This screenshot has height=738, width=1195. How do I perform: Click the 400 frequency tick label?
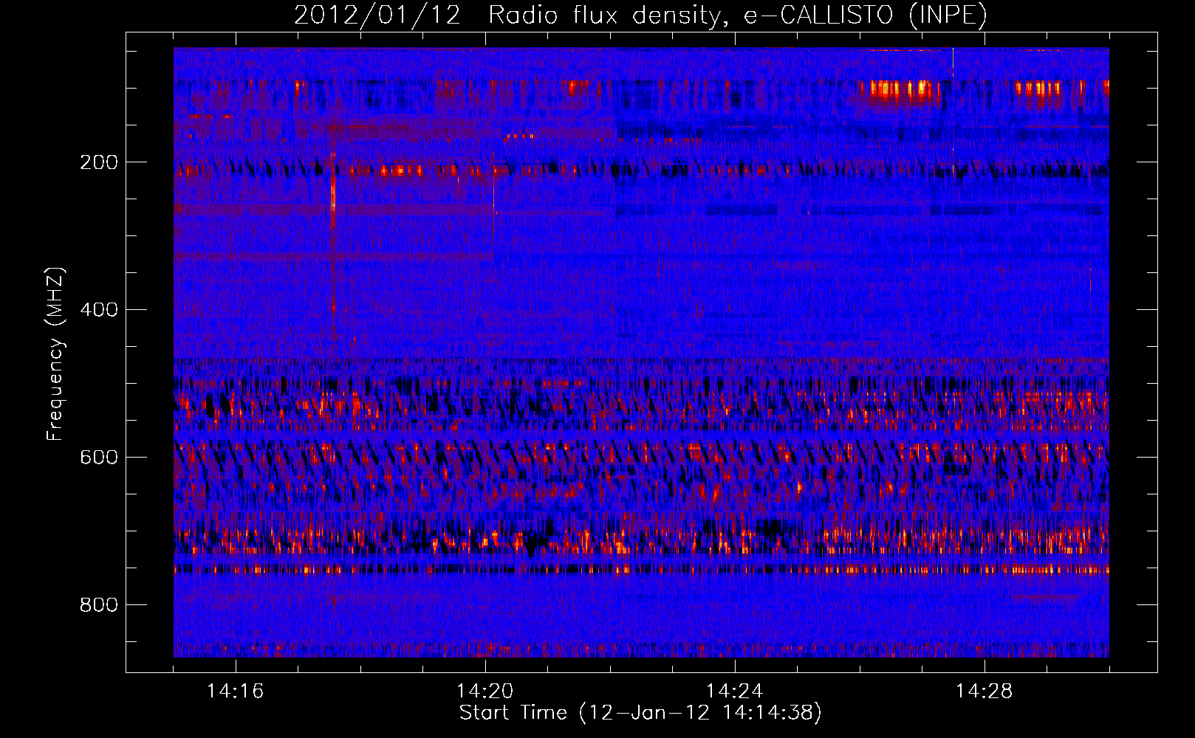tap(99, 310)
